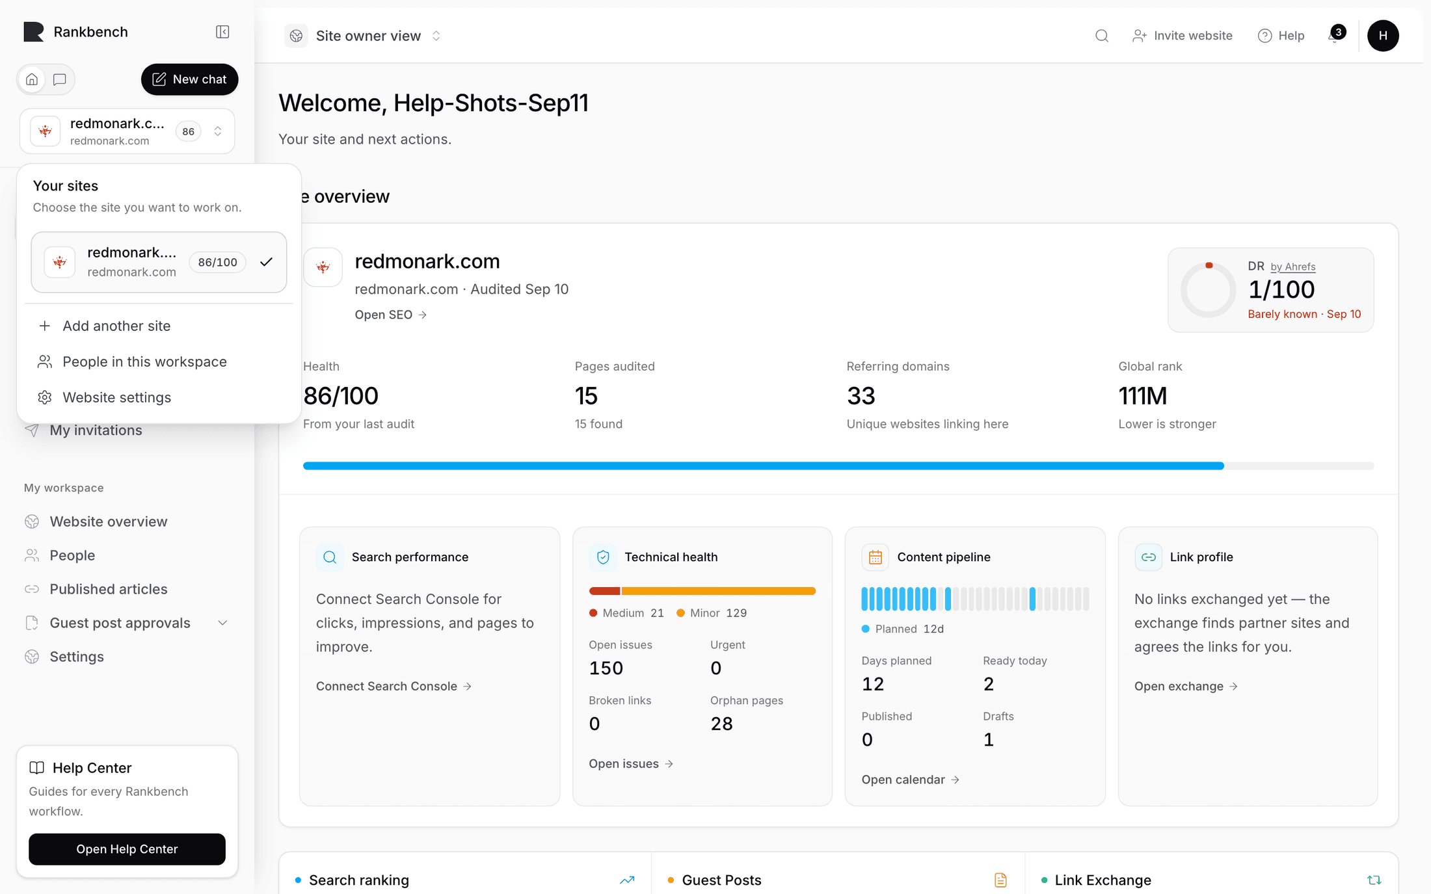The width and height of the screenshot is (1431, 894).
Task: Follow the Open calendar link
Action: click(x=911, y=780)
